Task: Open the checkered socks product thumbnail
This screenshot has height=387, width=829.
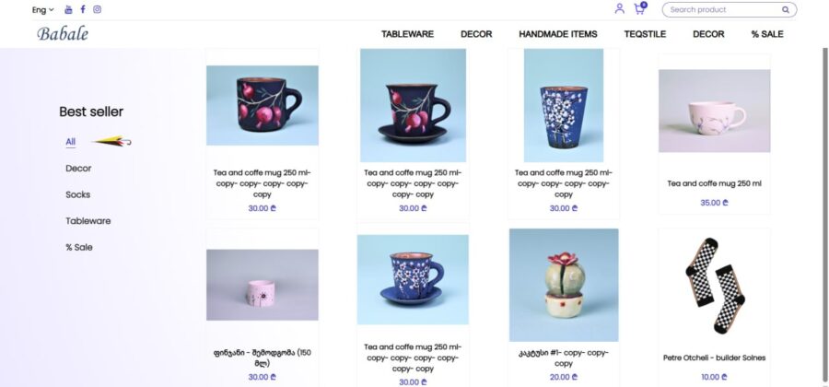Action: (714, 286)
